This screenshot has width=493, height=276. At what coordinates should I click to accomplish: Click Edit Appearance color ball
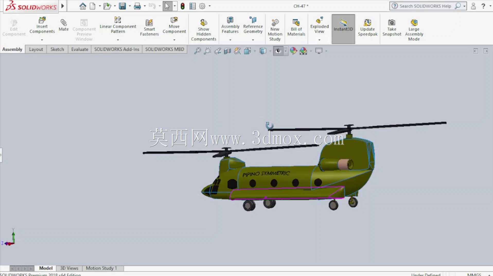(293, 51)
